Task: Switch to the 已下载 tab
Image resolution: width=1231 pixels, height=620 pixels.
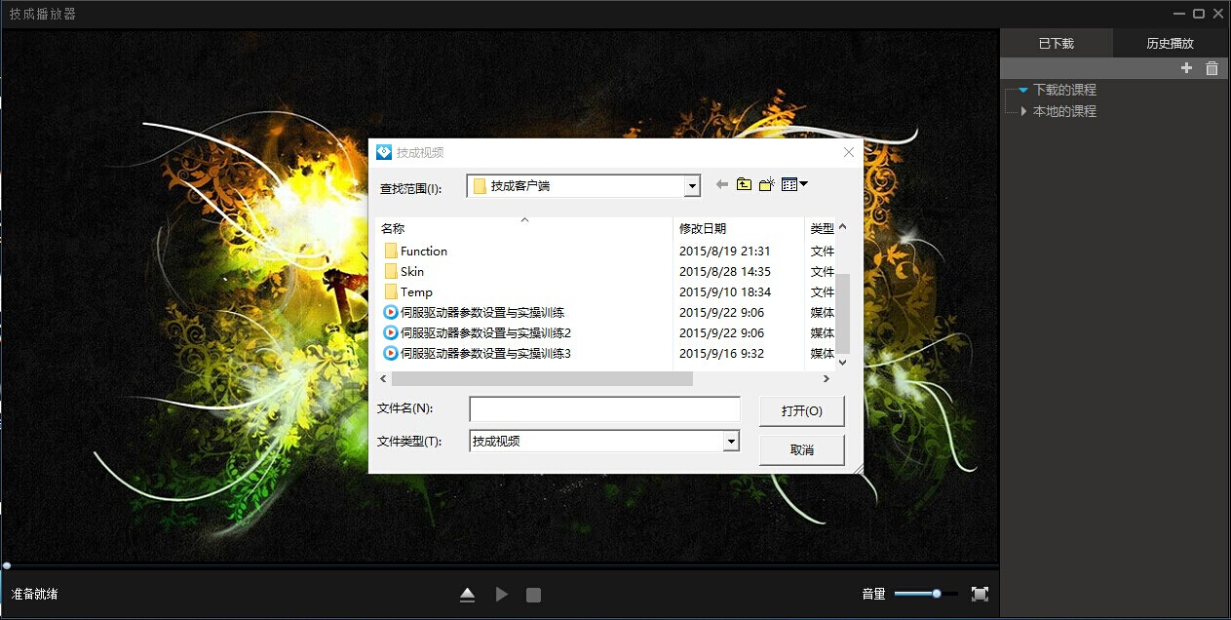Action: point(1056,43)
